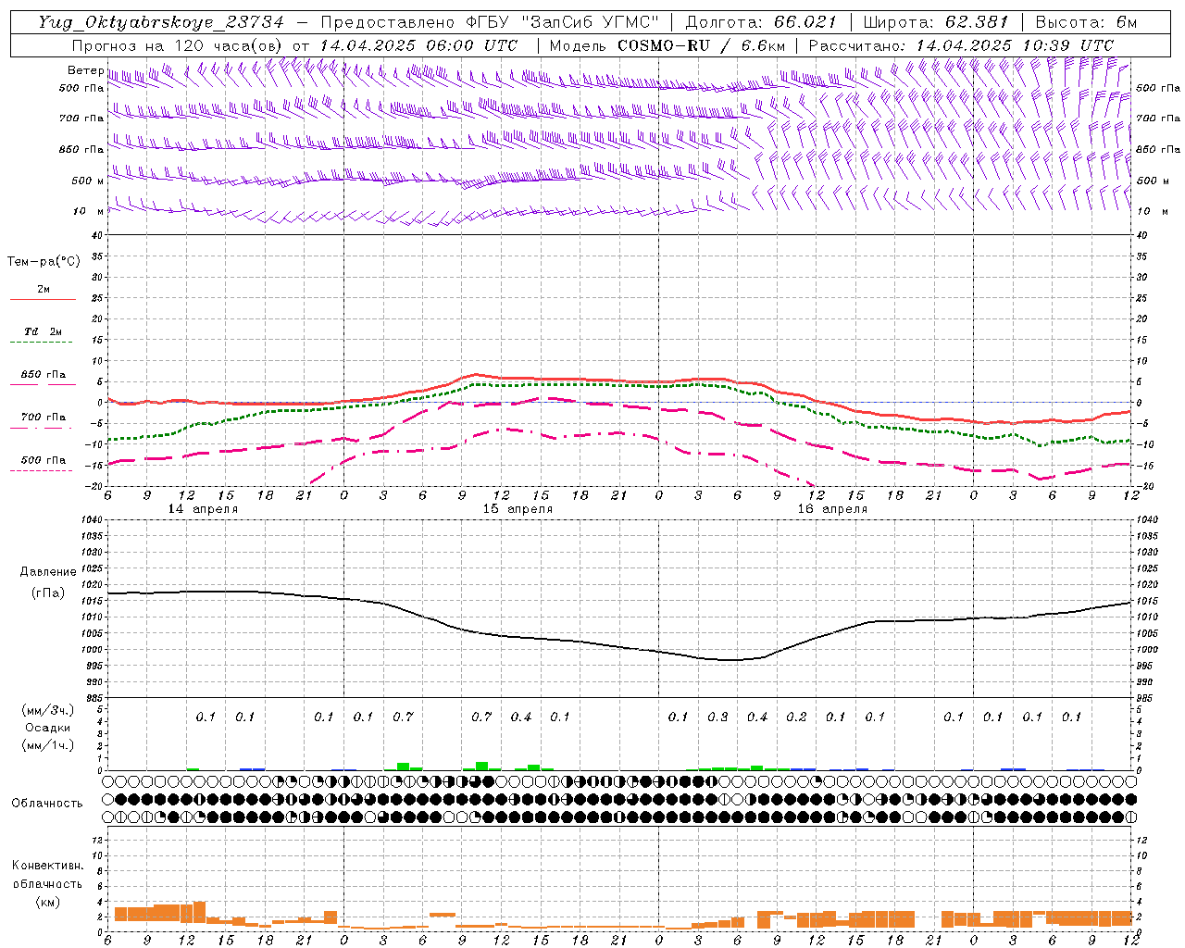The image size is (1185, 948).
Task: Select the 0.3 precipitation value
Action: [717, 717]
